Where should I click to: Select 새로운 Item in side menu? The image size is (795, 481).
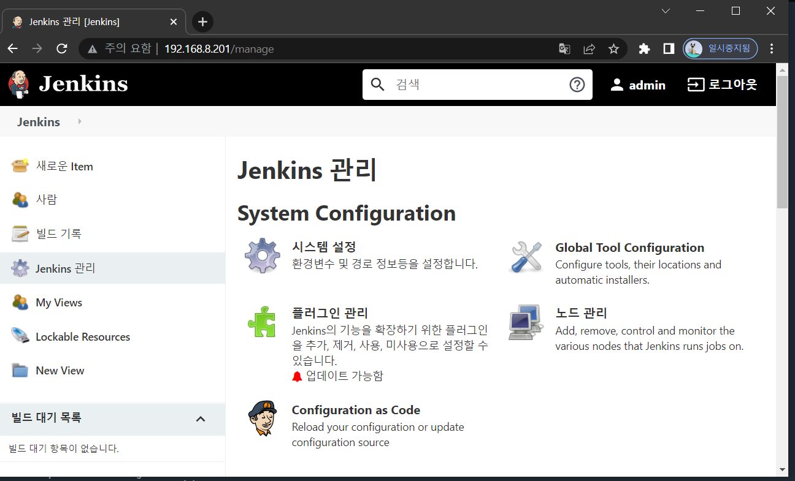point(64,166)
